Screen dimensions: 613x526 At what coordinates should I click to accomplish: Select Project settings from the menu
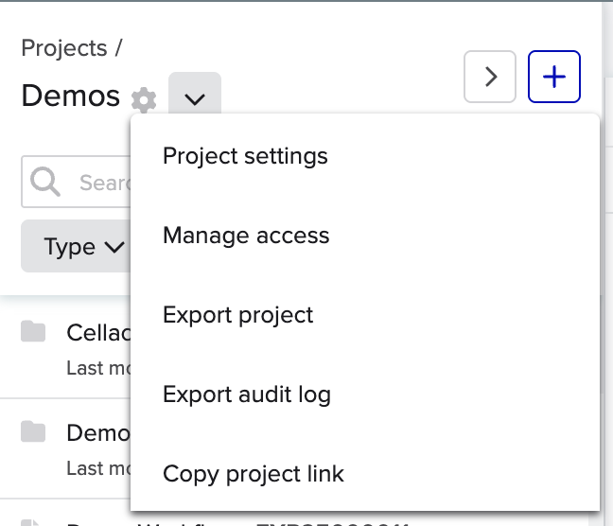[x=245, y=156]
